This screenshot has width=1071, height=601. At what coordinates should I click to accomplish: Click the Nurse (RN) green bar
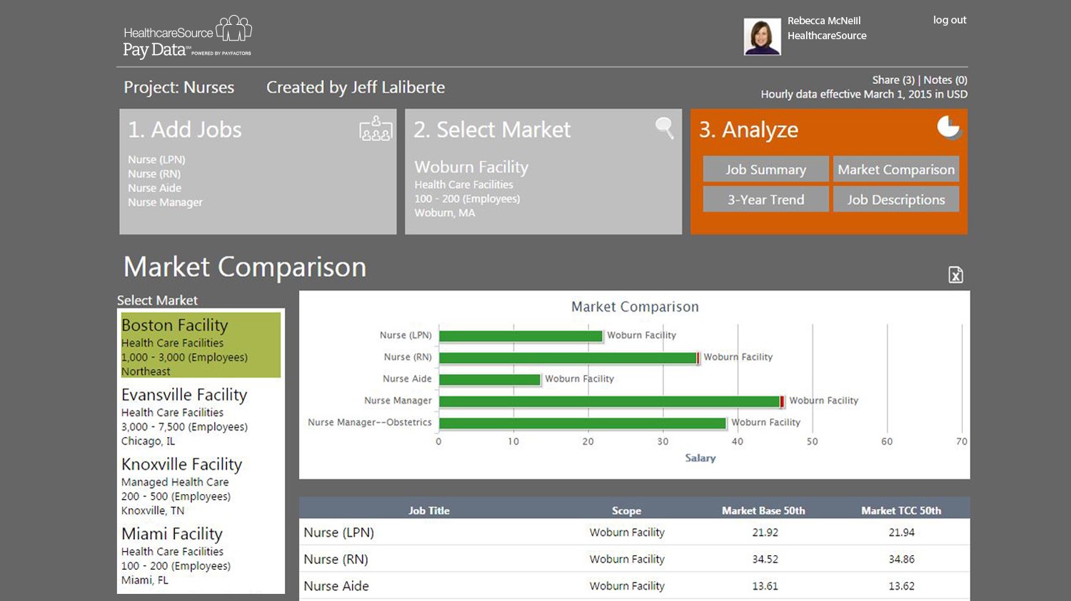click(568, 358)
